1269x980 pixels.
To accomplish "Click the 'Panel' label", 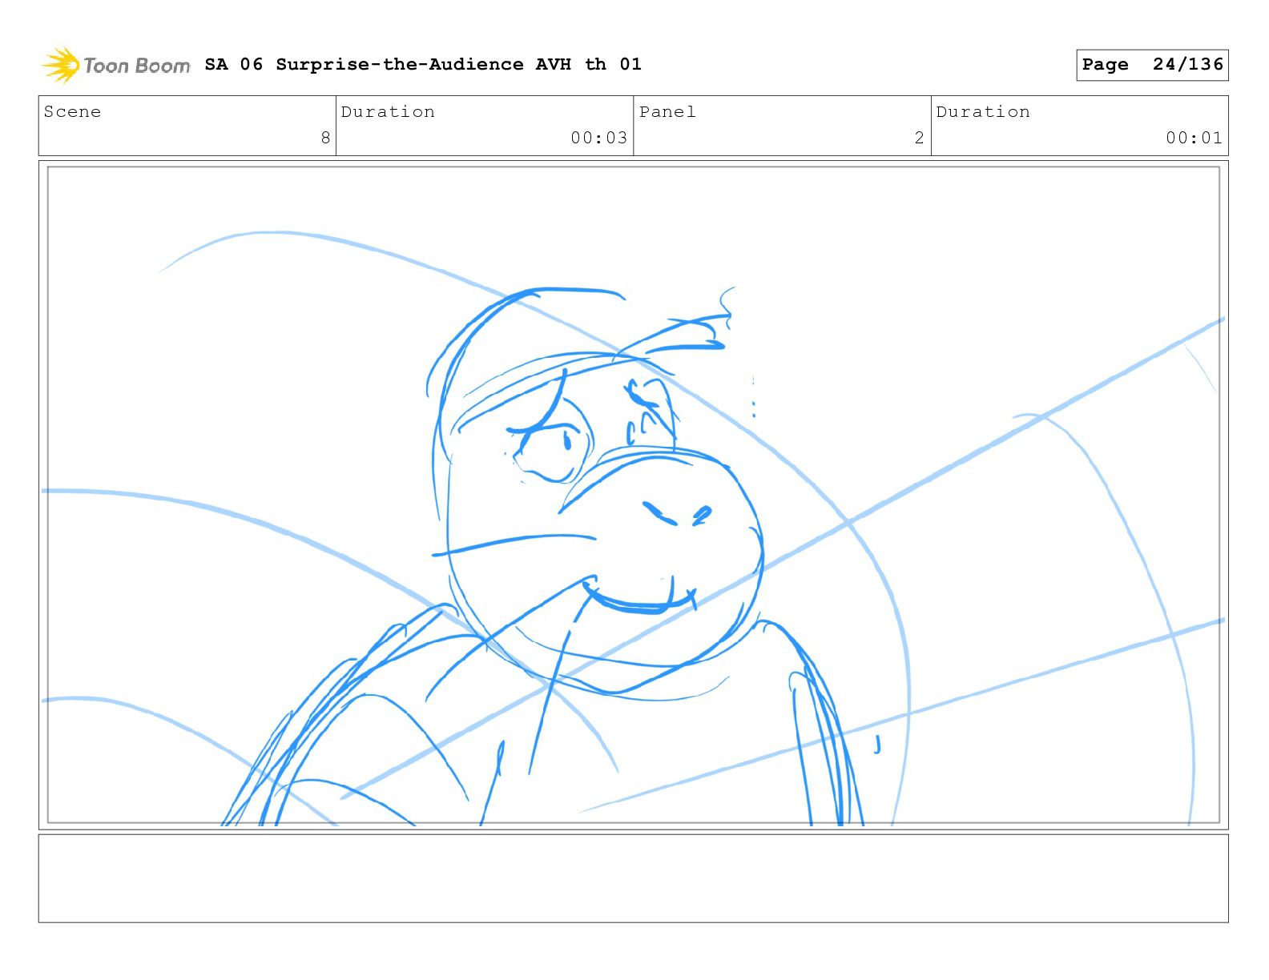I will [667, 112].
